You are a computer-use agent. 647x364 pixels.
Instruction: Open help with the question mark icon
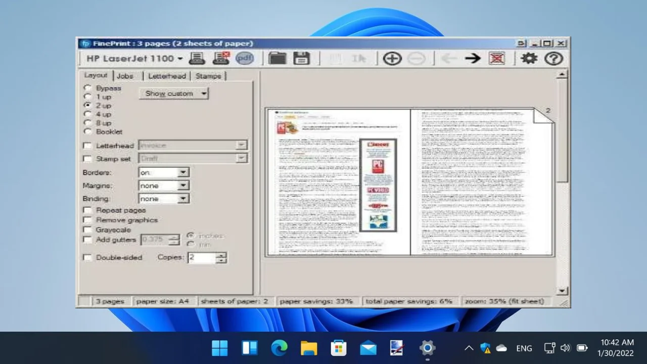point(553,58)
